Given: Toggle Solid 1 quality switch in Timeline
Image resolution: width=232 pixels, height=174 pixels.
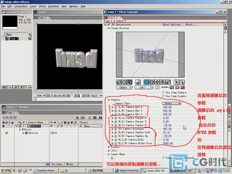Looking at the screenshot, I should (x=58, y=126).
